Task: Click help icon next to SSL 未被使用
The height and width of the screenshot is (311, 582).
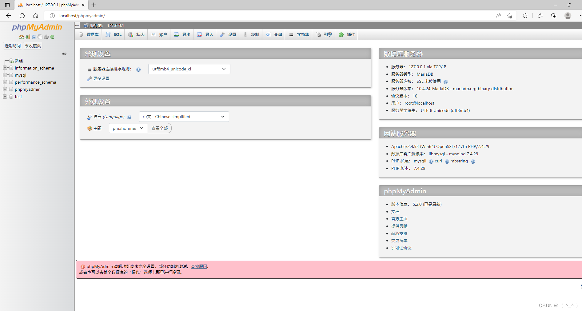Action: [446, 82]
